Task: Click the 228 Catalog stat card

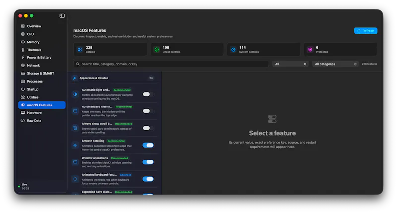Action: tap(110, 49)
